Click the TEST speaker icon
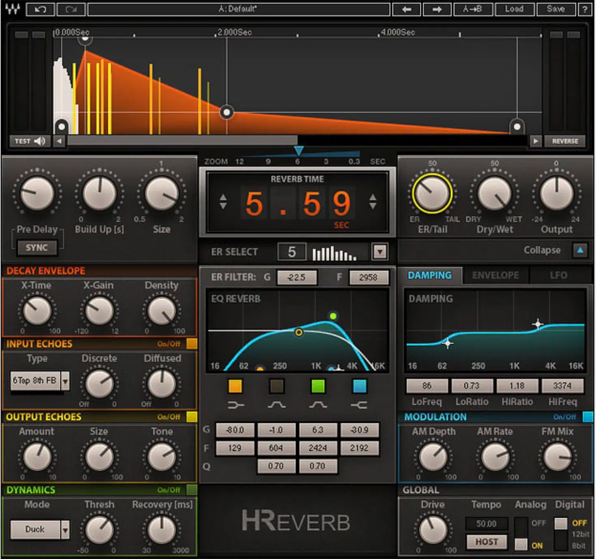Screen dimensions: 597x559 [39, 141]
